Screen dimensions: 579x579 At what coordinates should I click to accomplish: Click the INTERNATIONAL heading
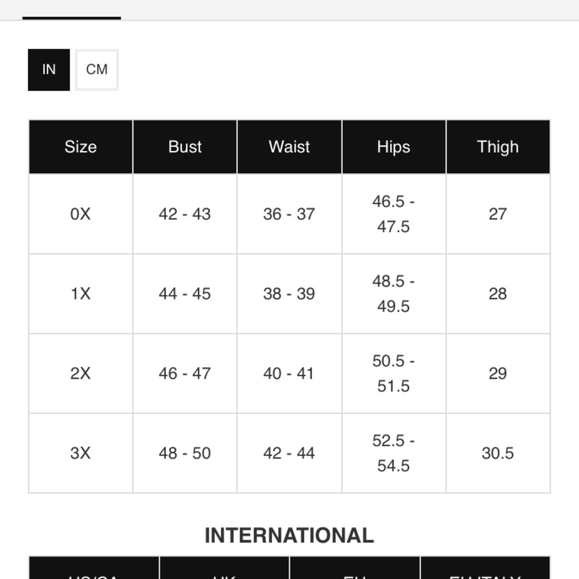click(x=289, y=536)
